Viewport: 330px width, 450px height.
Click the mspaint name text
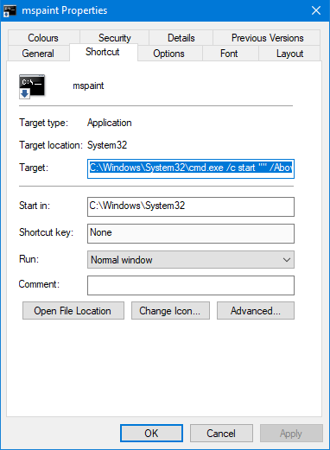click(x=88, y=86)
